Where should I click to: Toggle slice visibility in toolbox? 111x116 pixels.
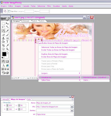[7, 61]
